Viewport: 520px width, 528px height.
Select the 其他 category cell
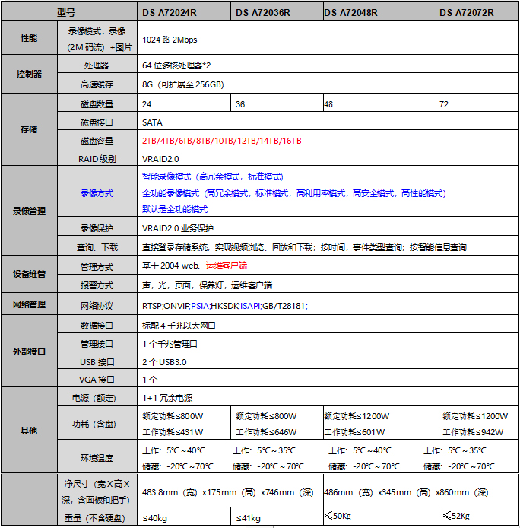(x=30, y=430)
